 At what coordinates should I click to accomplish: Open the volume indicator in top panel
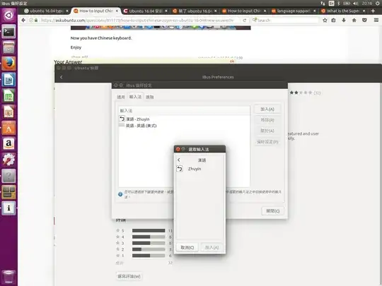click(x=356, y=4)
